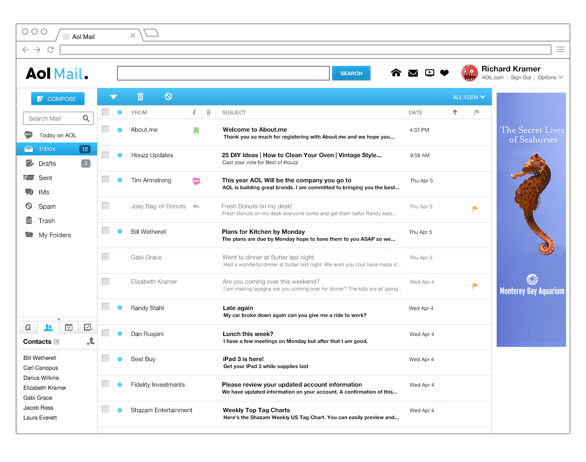Expand the Options dropdown
Image resolution: width=586 pixels, height=462 pixels.
tap(550, 78)
